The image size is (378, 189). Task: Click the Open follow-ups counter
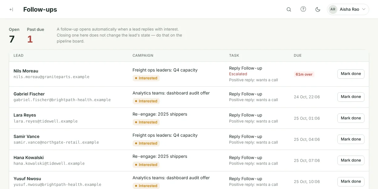[14, 36]
